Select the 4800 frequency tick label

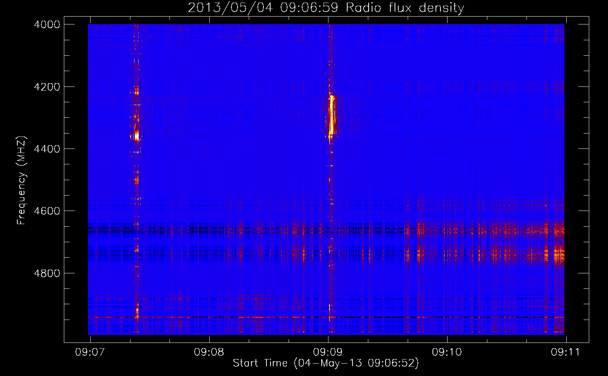click(x=47, y=273)
